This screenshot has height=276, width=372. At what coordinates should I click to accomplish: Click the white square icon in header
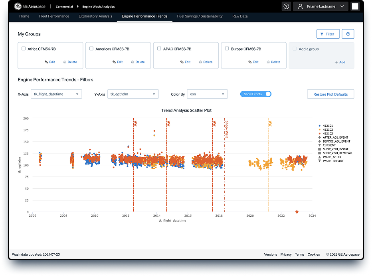pos(355,6)
